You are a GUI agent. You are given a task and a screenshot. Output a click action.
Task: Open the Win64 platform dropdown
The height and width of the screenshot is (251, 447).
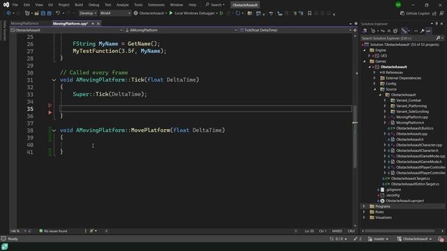[115, 13]
